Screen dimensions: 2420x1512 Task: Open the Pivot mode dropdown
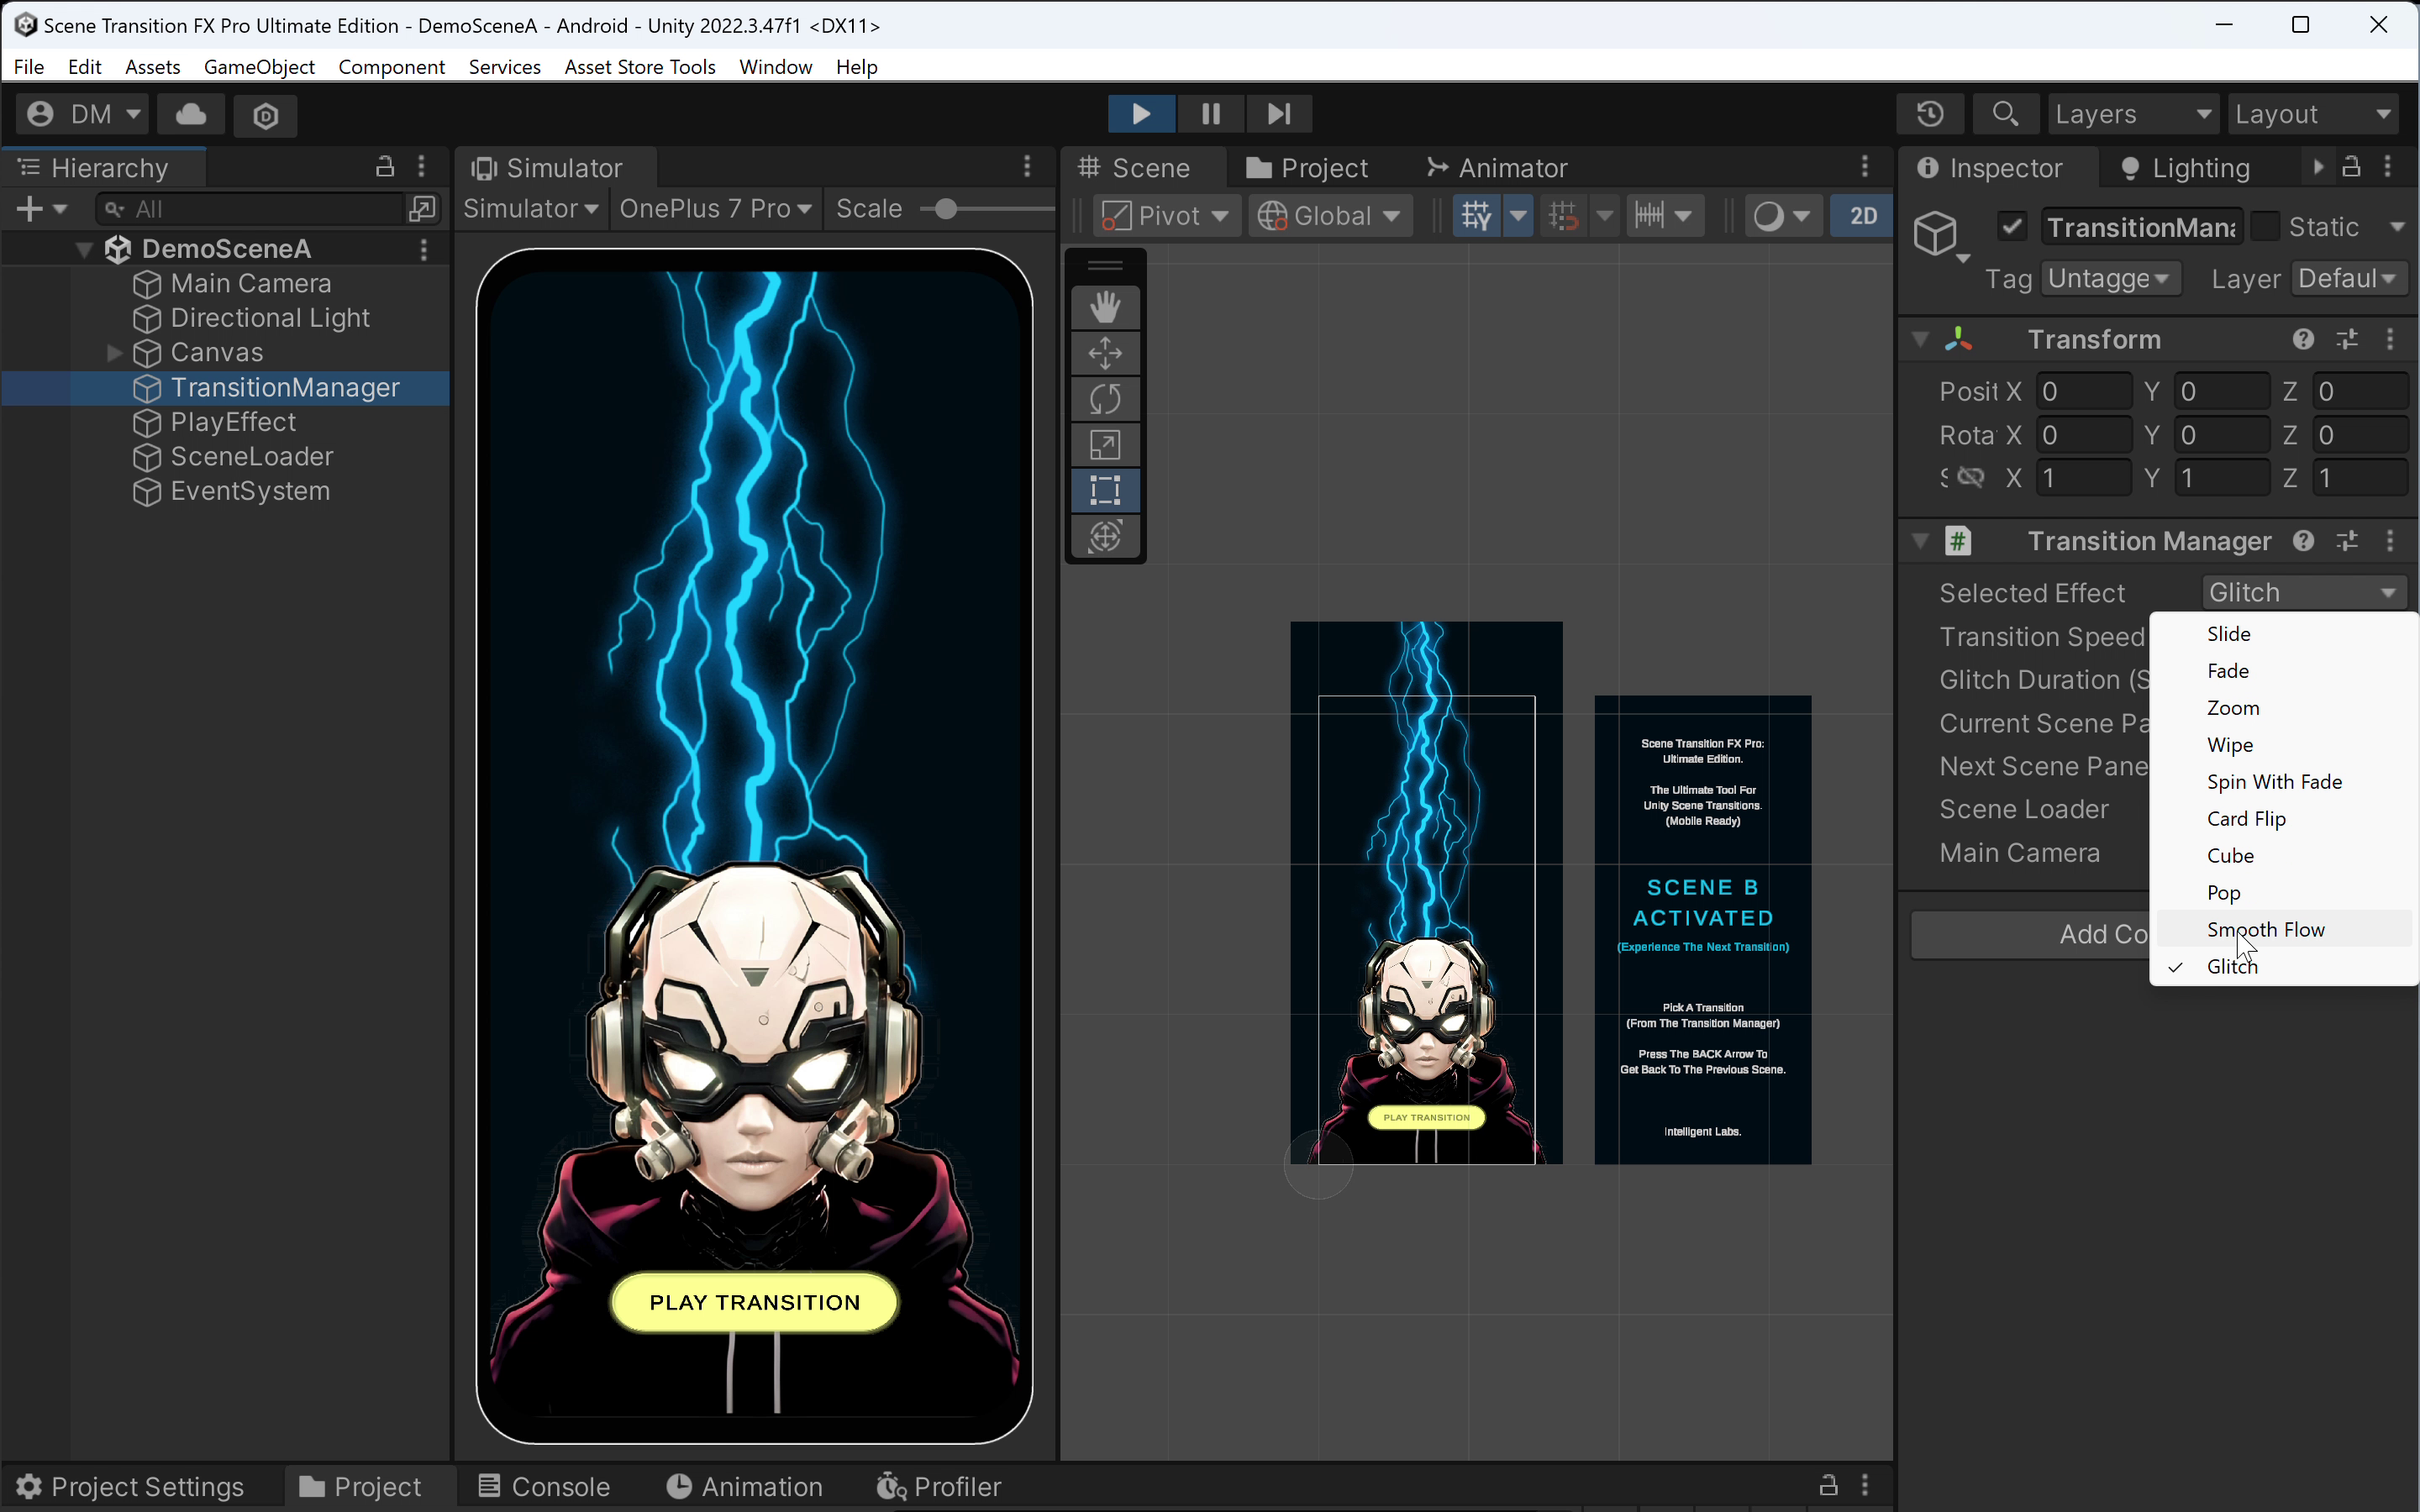pos(1166,216)
